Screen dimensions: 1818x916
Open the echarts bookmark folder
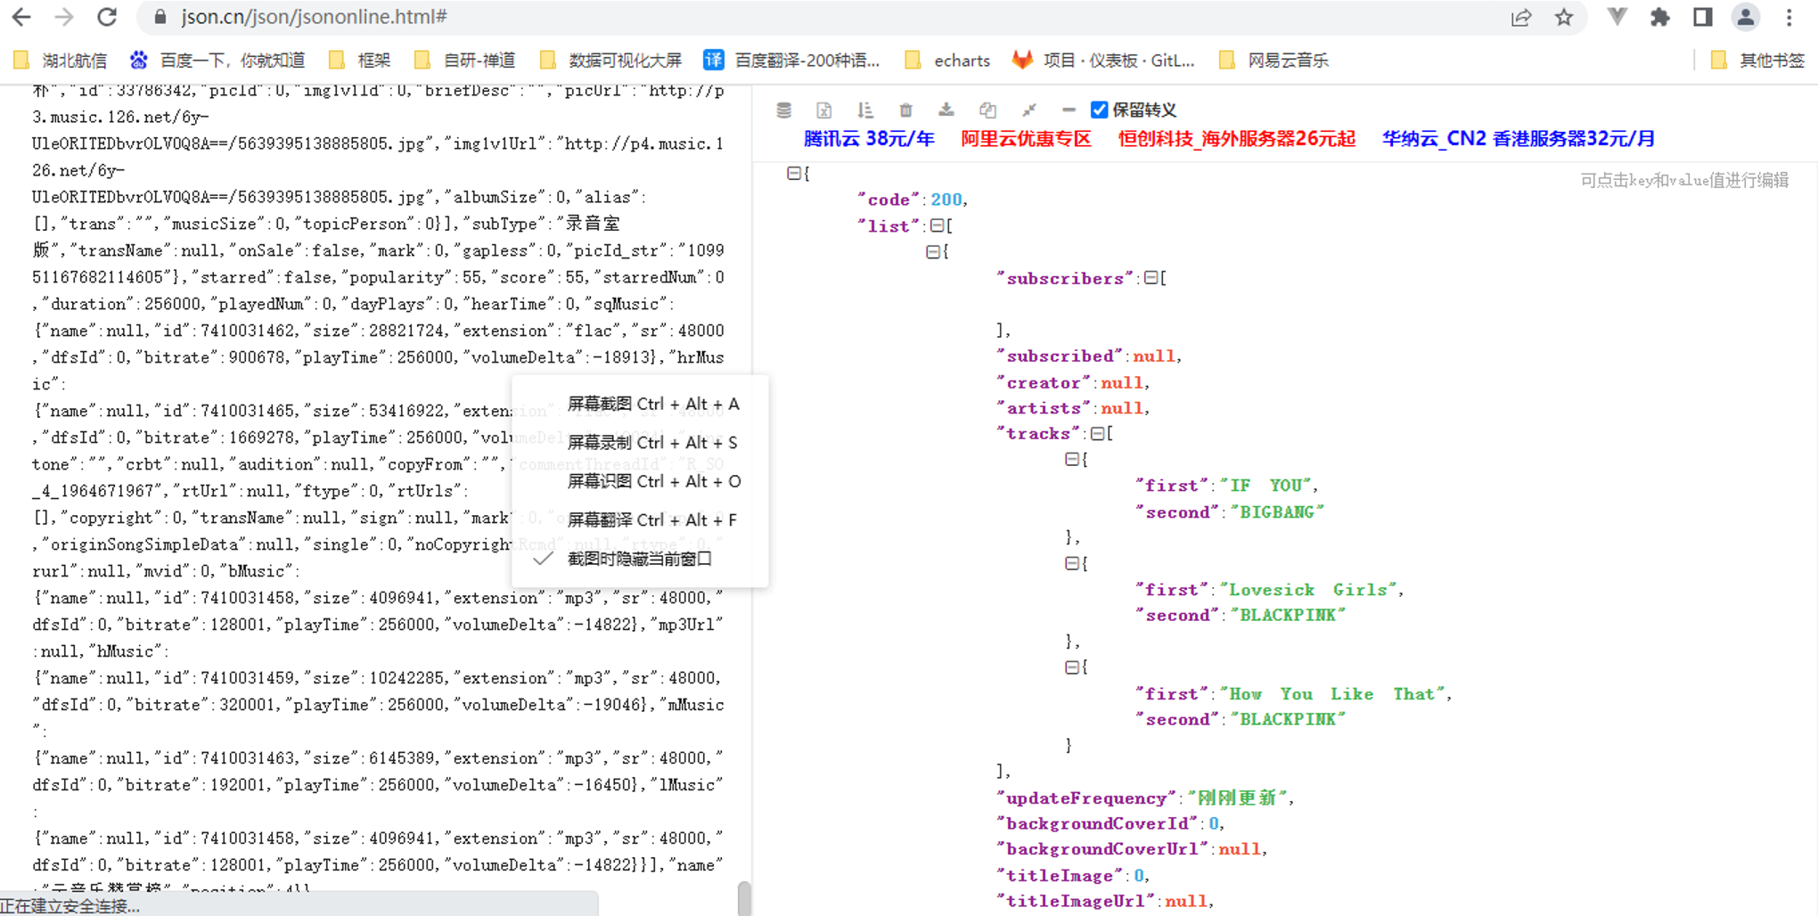pyautogui.click(x=947, y=61)
